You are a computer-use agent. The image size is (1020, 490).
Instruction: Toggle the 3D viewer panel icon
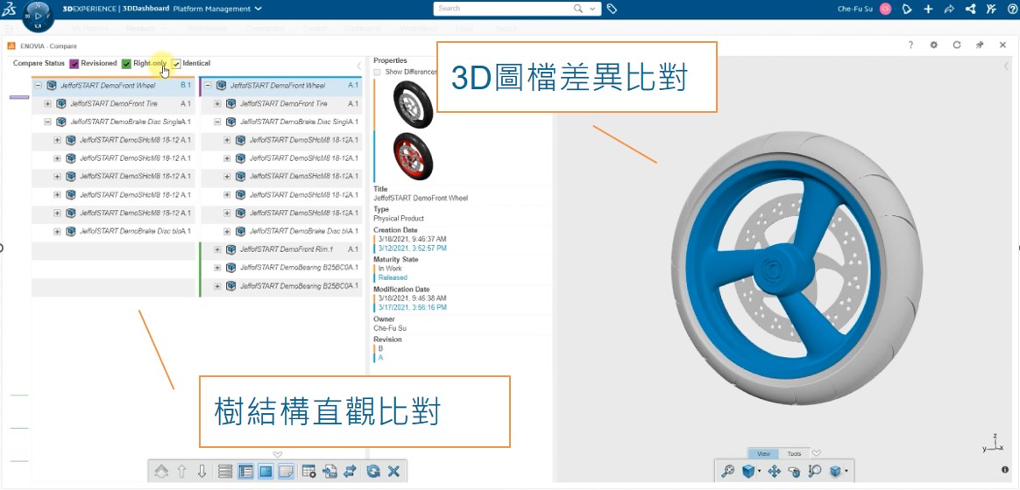[x=266, y=472]
